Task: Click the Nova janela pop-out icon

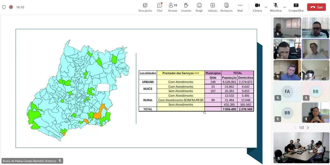Action: 145,7
